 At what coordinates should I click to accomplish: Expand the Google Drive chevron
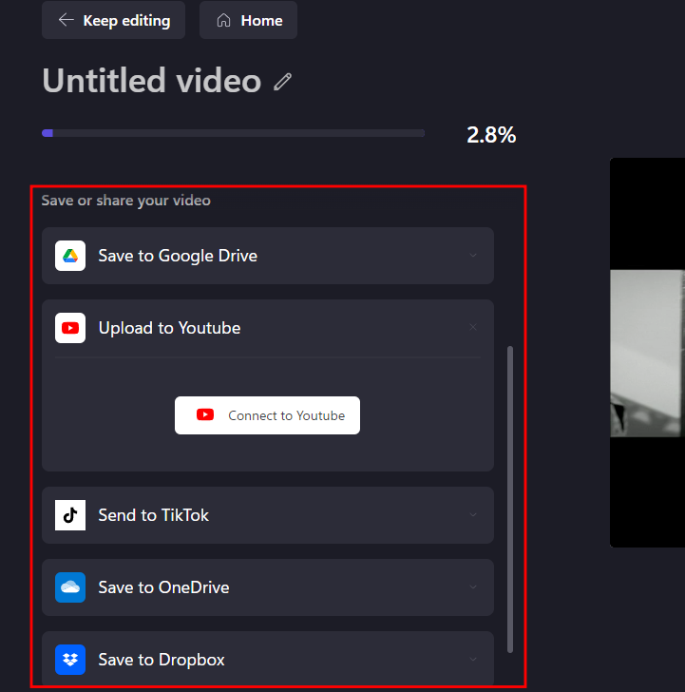(x=473, y=256)
